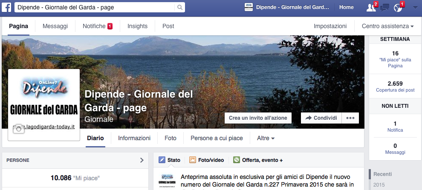
Task: Select the Informazioni tab
Action: (134, 138)
